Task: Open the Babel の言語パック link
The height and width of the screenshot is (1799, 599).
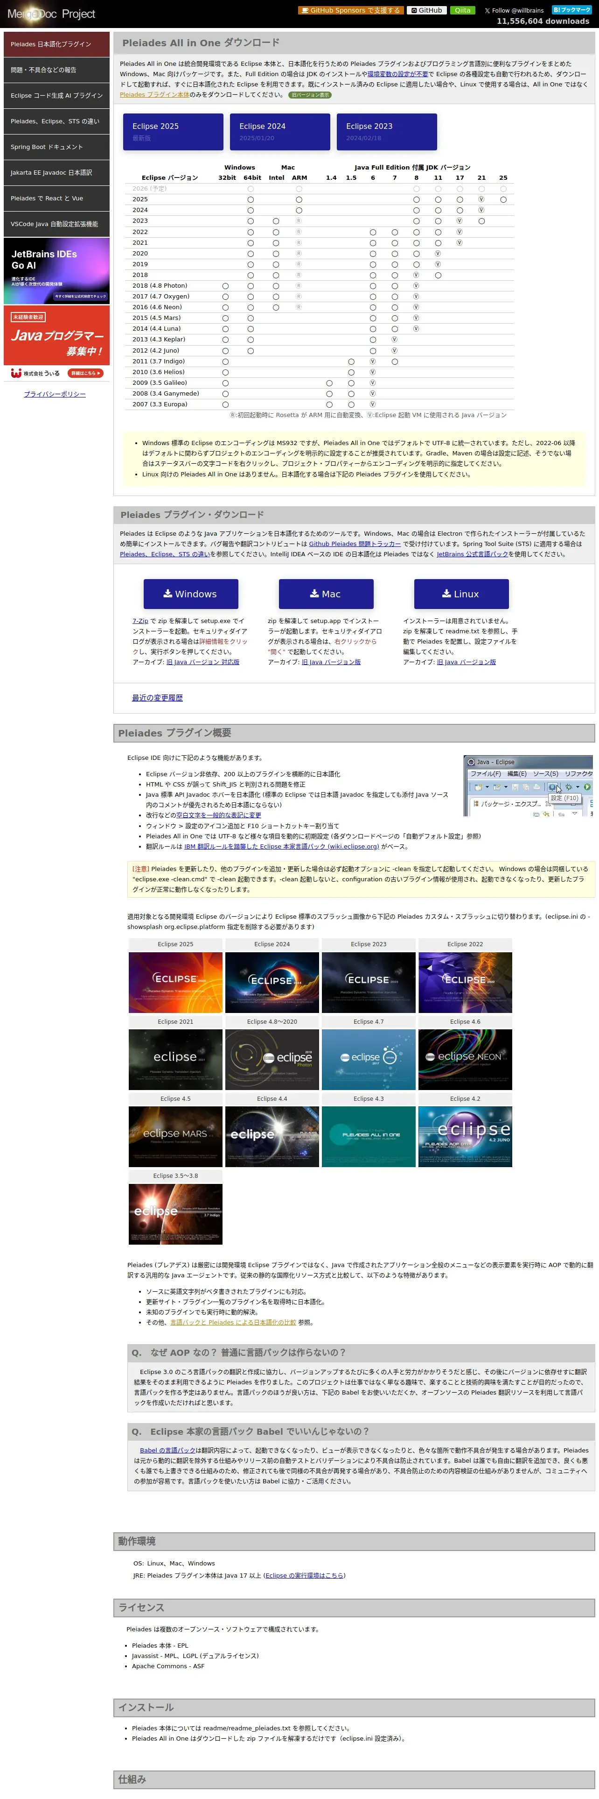Action: pyautogui.click(x=167, y=1451)
